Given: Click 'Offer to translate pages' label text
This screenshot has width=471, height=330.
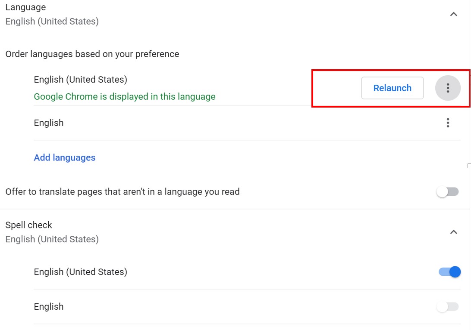Looking at the screenshot, I should point(122,191).
